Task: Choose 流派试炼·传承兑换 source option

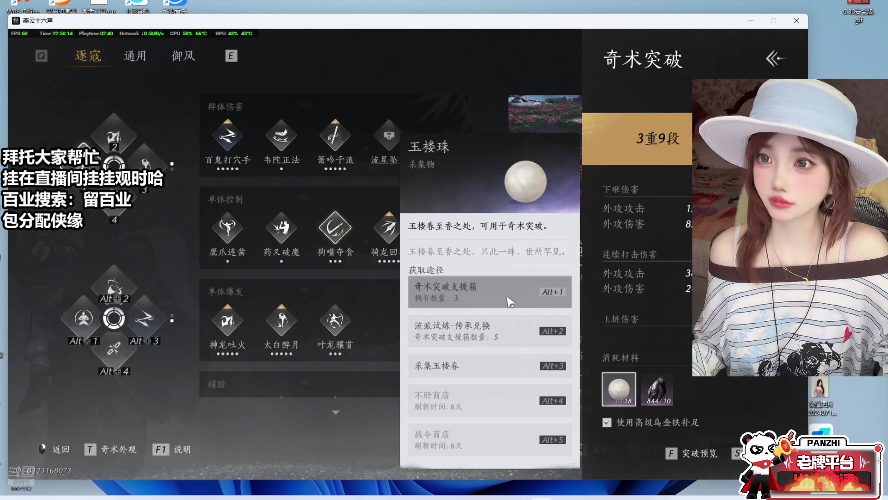Action: pyautogui.click(x=490, y=331)
